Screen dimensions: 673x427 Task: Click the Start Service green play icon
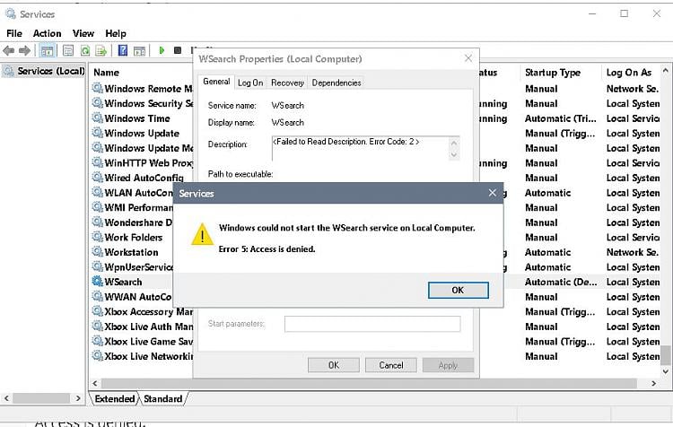162,50
